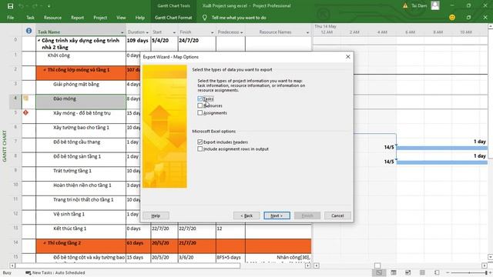
Task: Click Gantt pane scroll-left arrow
Action: 317,265
